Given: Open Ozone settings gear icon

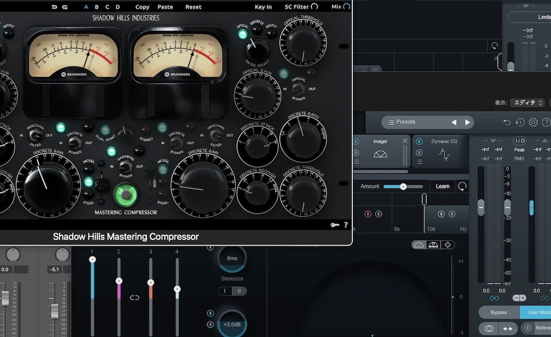Looking at the screenshot, I should pyautogui.click(x=533, y=122).
